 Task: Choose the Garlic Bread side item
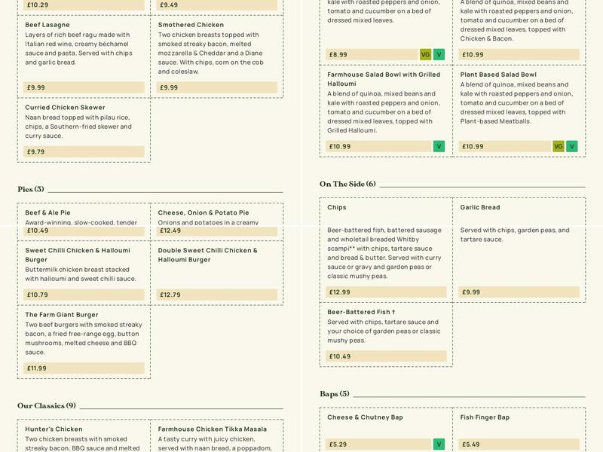coord(480,207)
